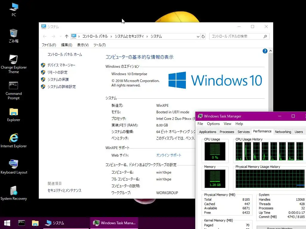Click scrollbar up arrow in システム window
This screenshot has height=229, width=306.
pos(270,51)
